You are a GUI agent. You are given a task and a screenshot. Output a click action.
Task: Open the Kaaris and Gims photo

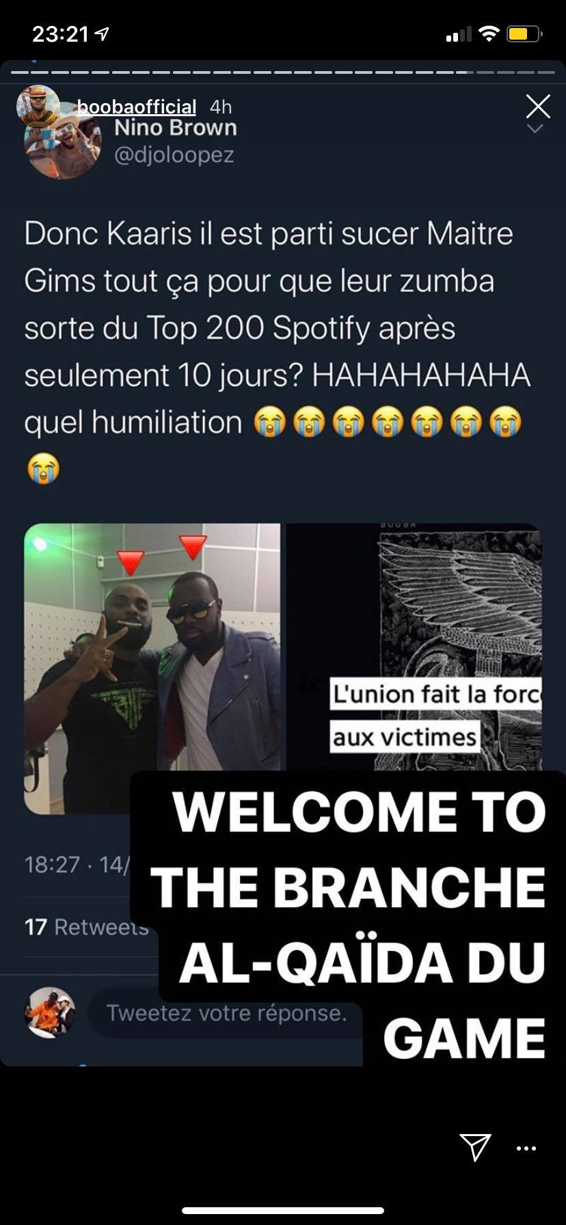coord(152,669)
